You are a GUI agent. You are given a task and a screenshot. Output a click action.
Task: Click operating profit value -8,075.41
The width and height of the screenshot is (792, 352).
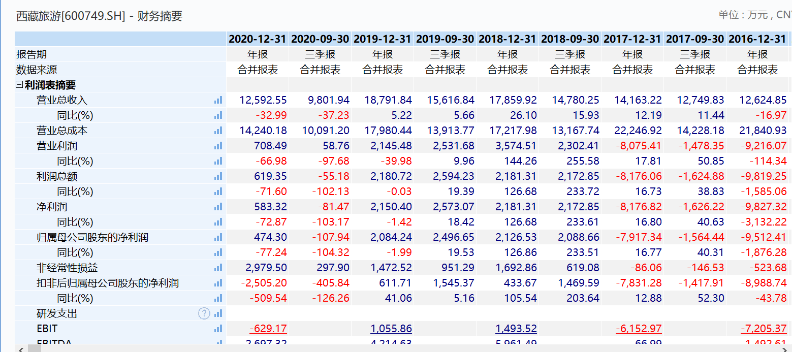[639, 146]
